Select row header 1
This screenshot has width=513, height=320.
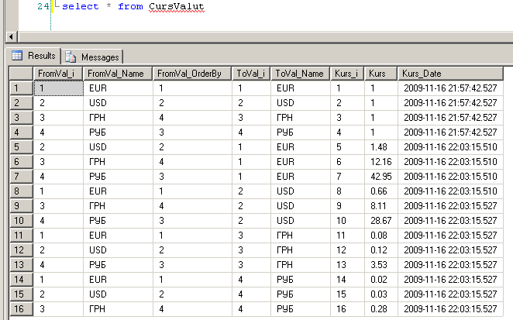[21, 88]
